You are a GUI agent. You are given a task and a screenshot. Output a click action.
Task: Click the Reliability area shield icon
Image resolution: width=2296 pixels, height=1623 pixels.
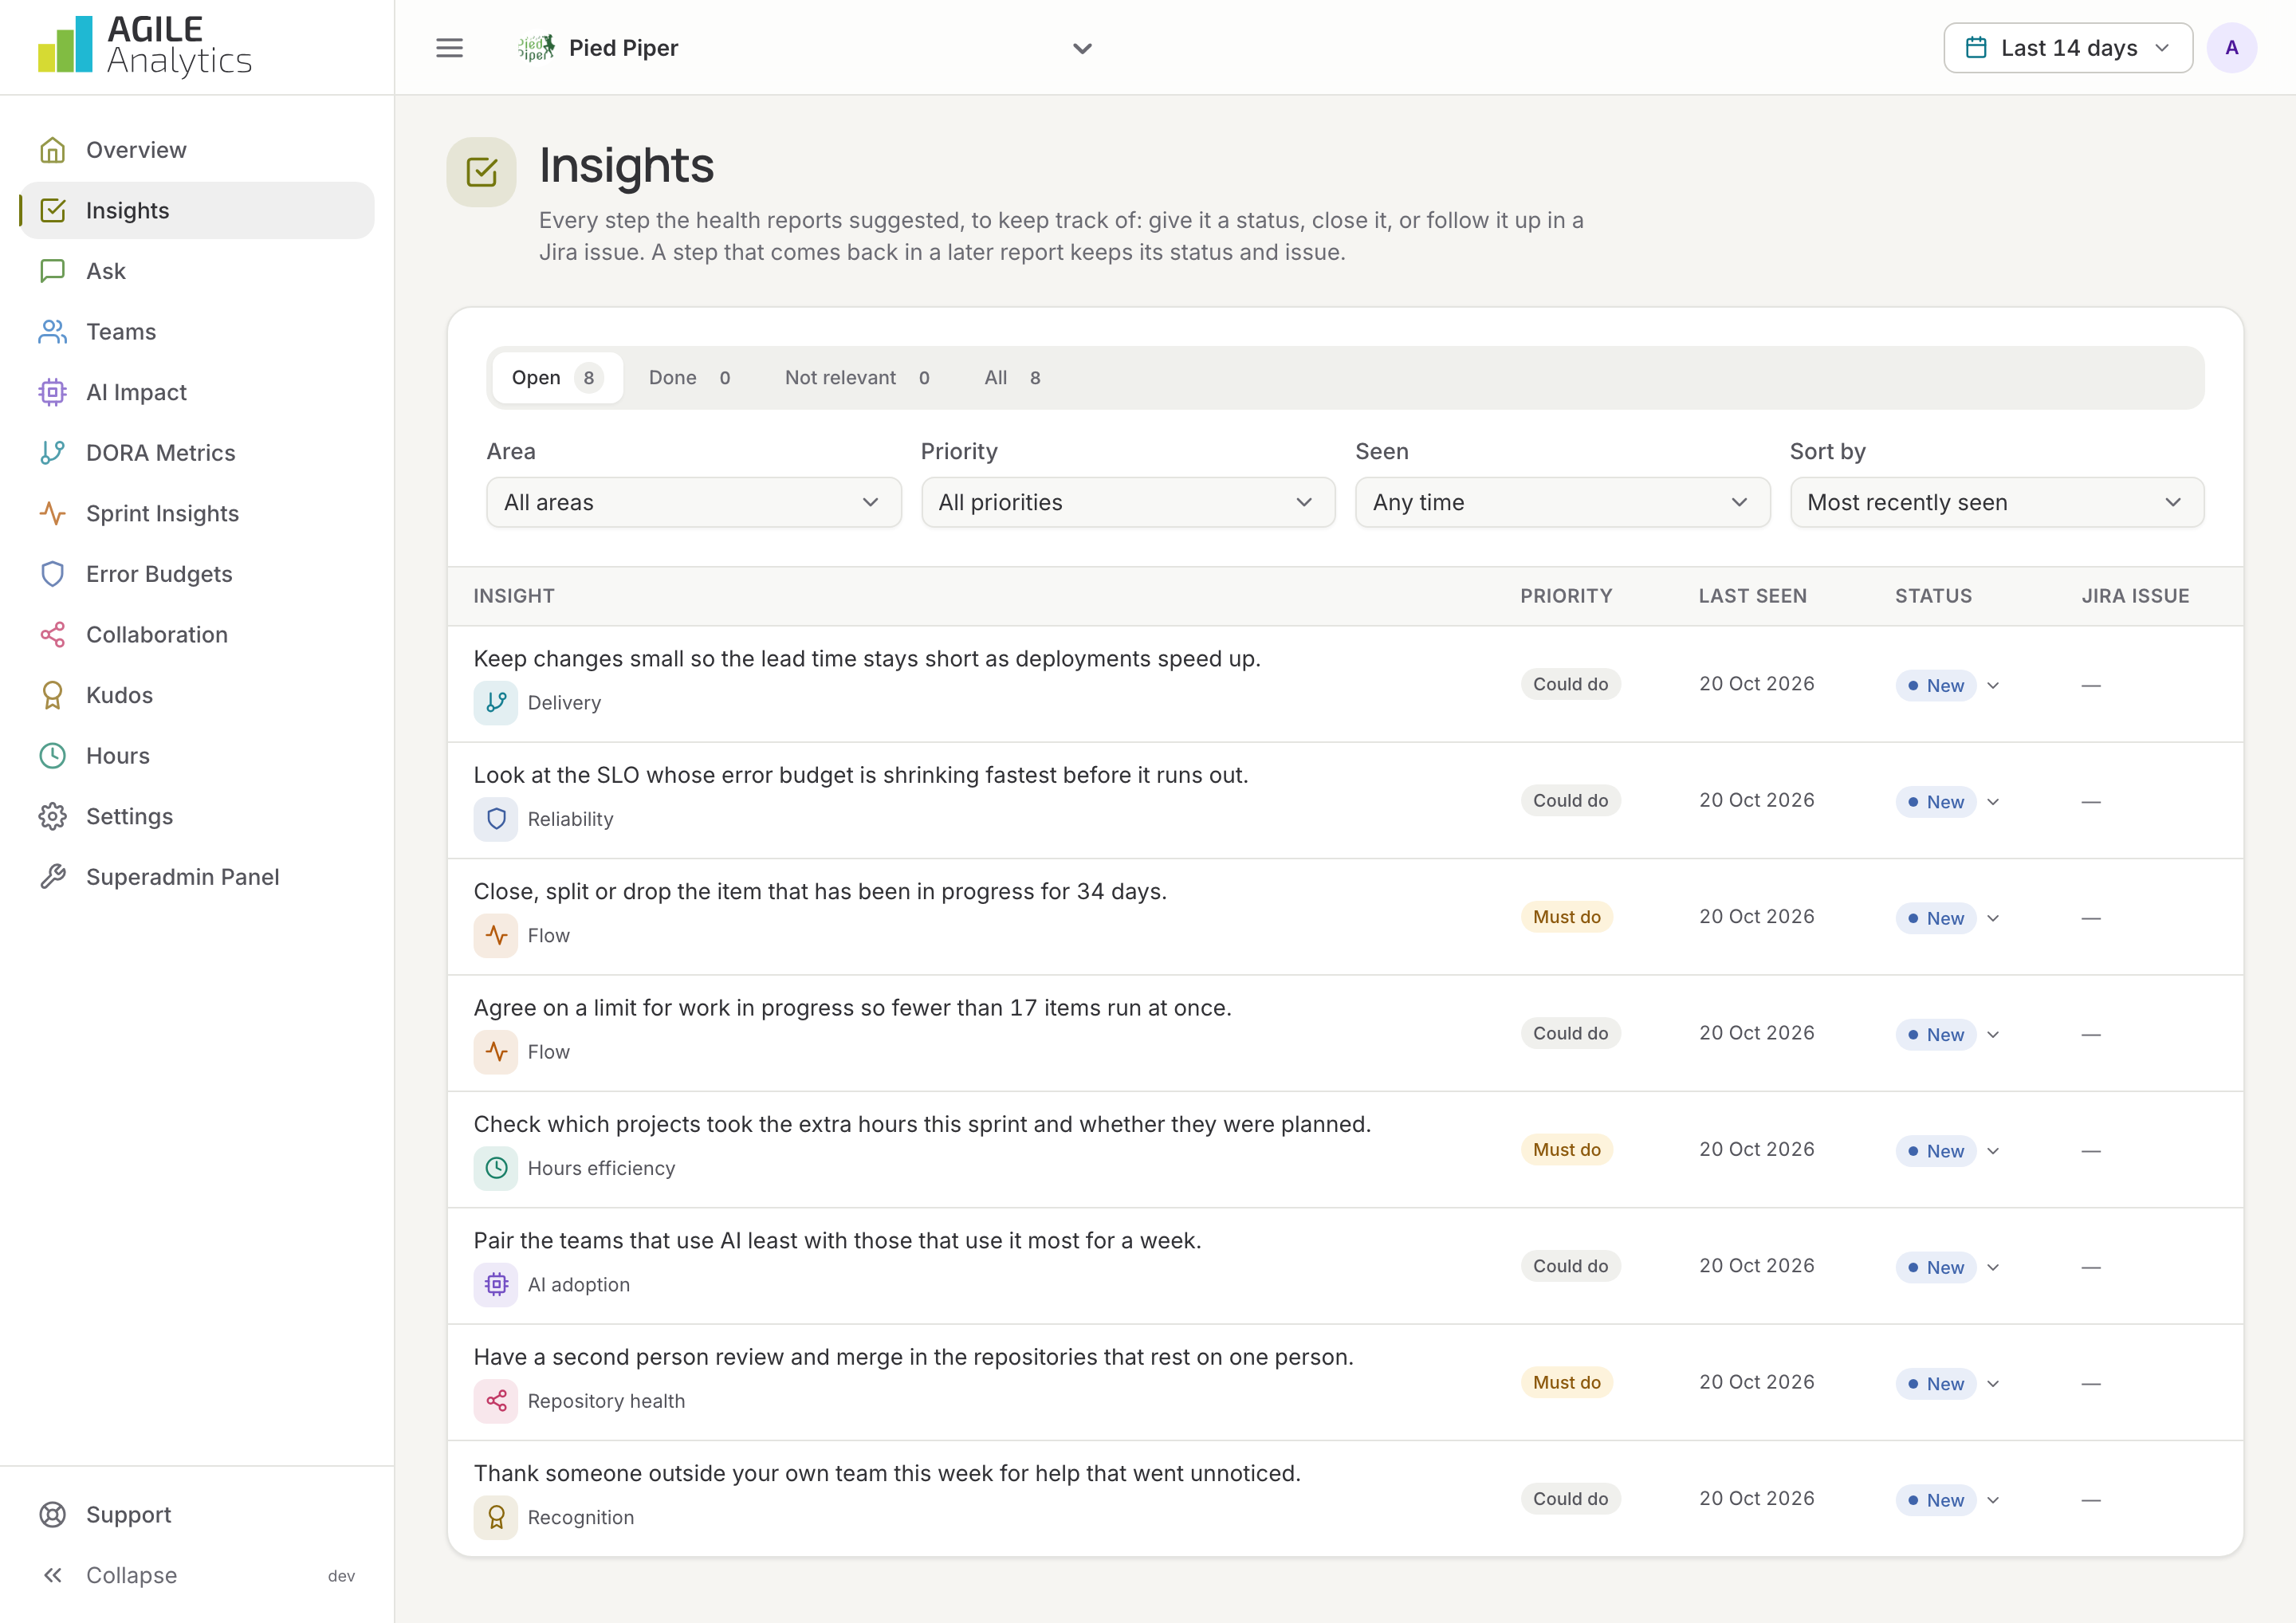(x=496, y=819)
